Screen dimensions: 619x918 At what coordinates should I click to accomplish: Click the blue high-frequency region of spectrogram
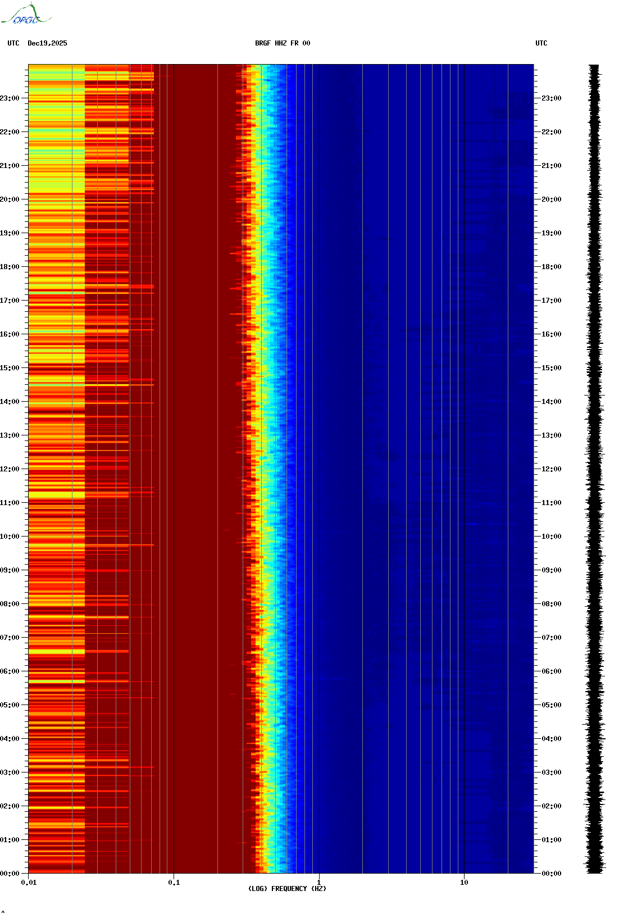pos(416,469)
